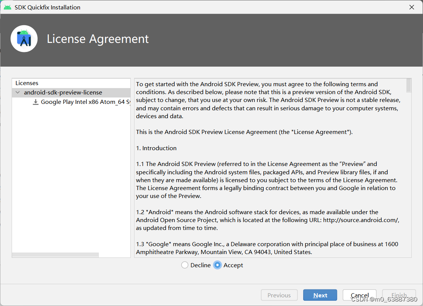Click the license text vertical scrollbar thumb

pos(409,85)
